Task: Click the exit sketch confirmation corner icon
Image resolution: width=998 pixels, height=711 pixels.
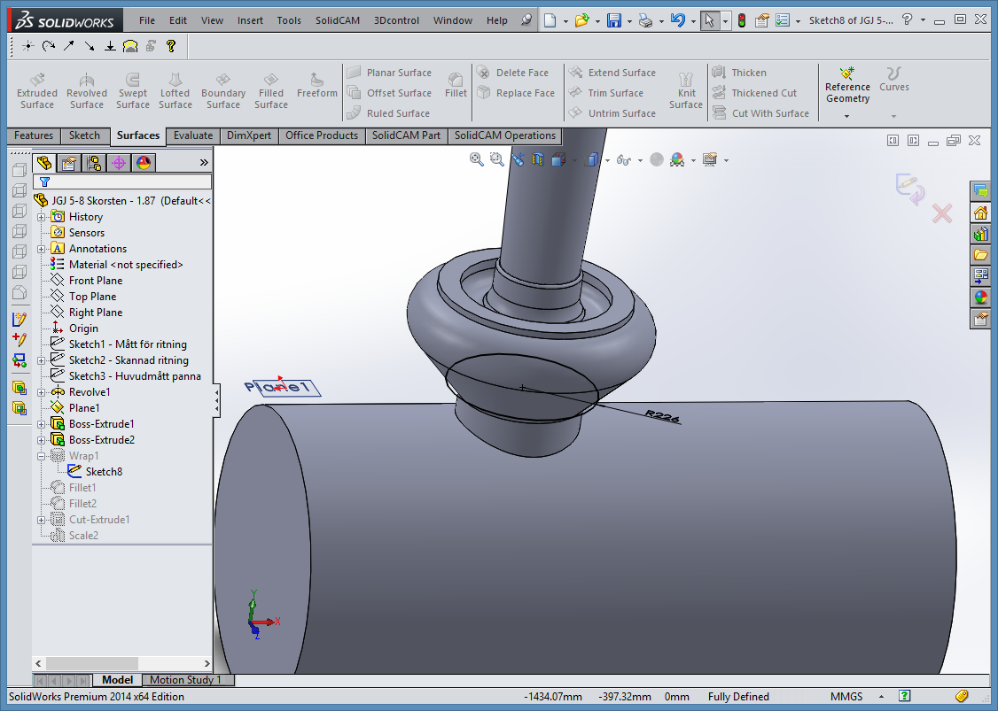Action: 910,189
